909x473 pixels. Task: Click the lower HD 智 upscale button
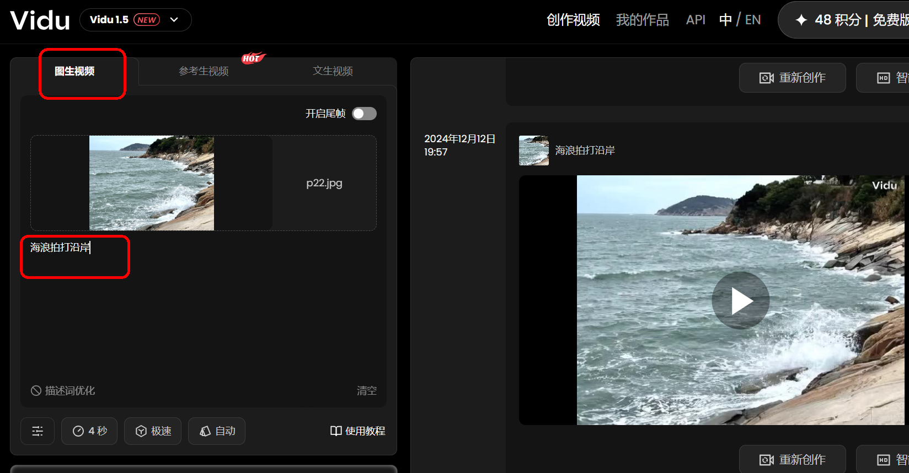[x=883, y=459]
